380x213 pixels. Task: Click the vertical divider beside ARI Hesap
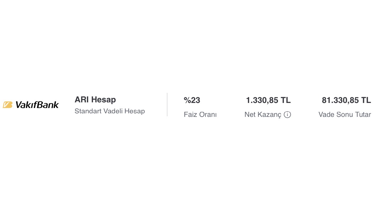(x=167, y=104)
